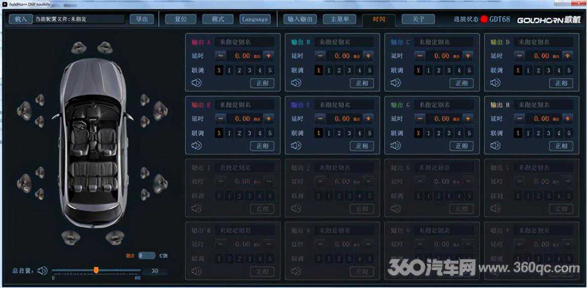Decrease Output F delay with minus button
Viewport: 587px width, 288px height.
coord(320,119)
